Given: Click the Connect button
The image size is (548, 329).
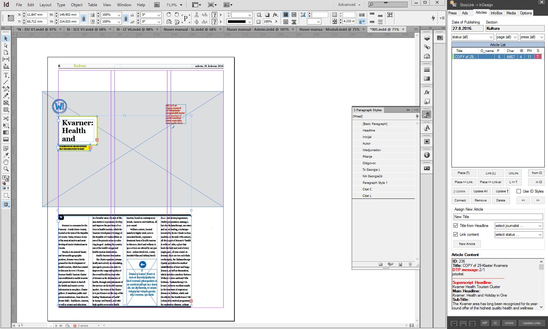Looking at the screenshot, I should tap(460, 200).
